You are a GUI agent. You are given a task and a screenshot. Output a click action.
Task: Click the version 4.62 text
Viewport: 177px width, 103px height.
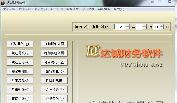[x=141, y=64]
